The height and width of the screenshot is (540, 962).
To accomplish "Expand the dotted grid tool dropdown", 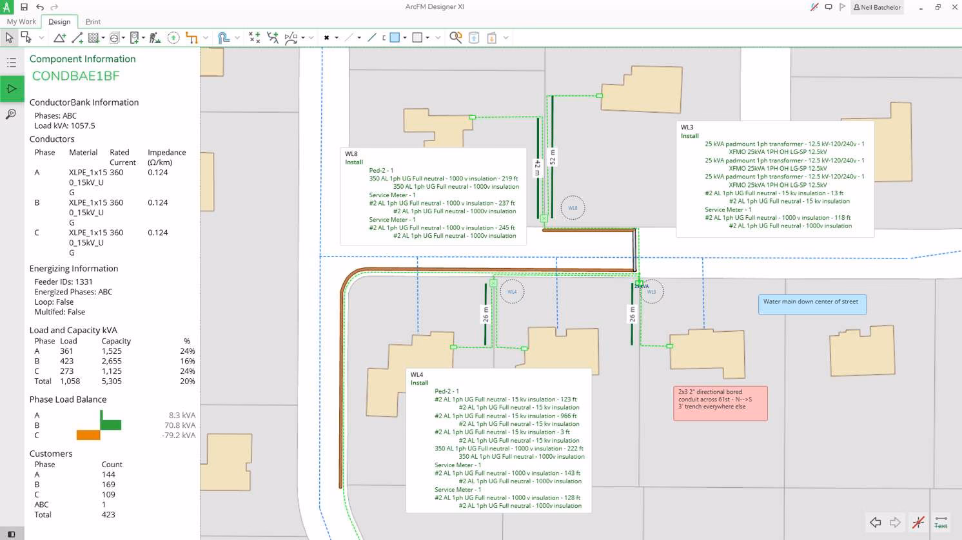I will (x=103, y=38).
